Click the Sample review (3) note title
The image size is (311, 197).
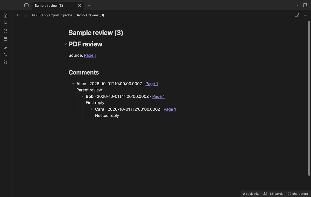tap(96, 33)
